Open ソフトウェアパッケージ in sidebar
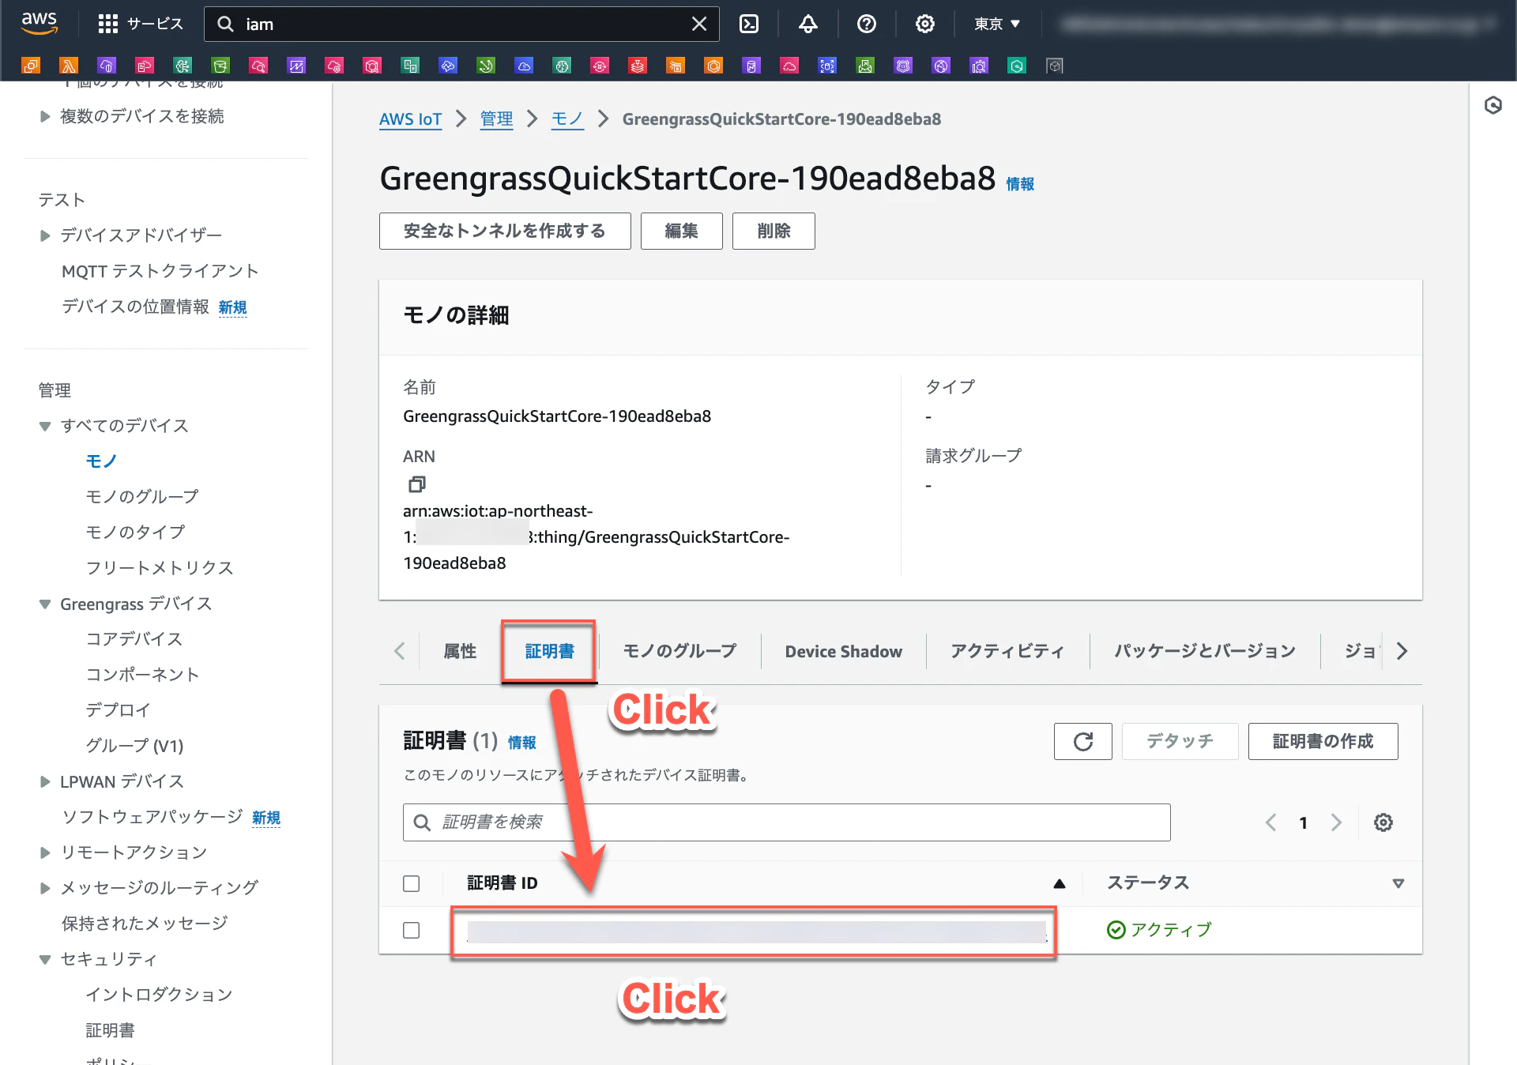 click(152, 817)
